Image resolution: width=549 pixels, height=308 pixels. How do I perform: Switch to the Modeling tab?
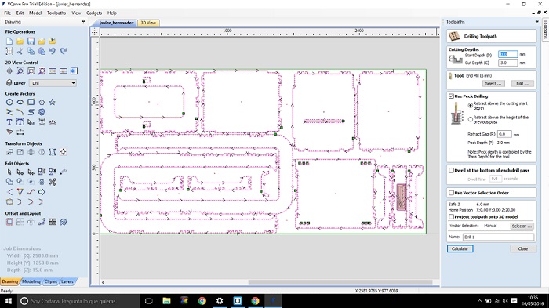pos(31,282)
